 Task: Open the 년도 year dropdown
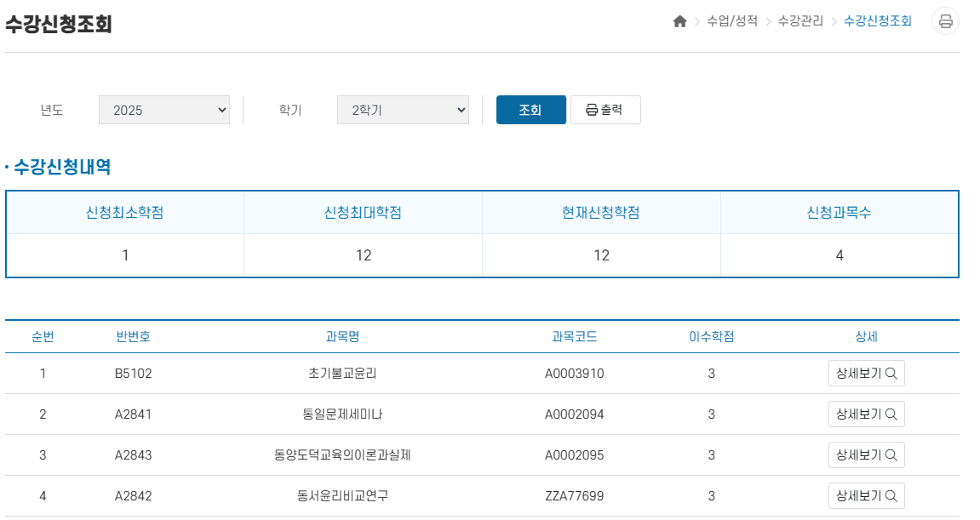(x=163, y=109)
